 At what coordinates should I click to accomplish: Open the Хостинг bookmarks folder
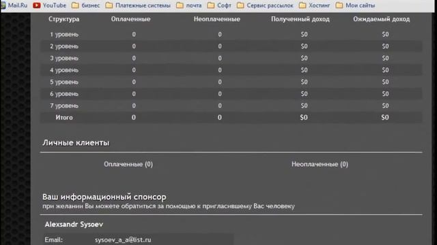[x=314, y=5]
